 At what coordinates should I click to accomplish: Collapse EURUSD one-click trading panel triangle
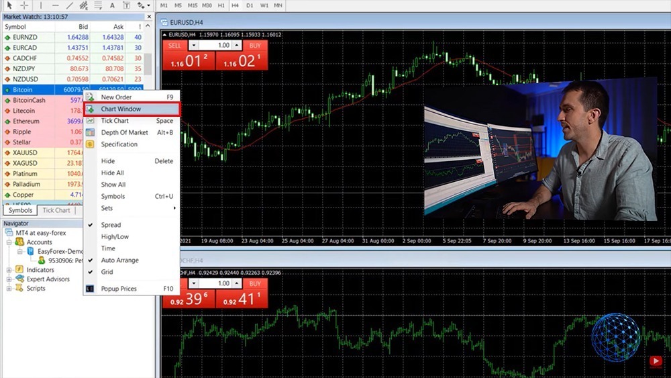click(164, 35)
